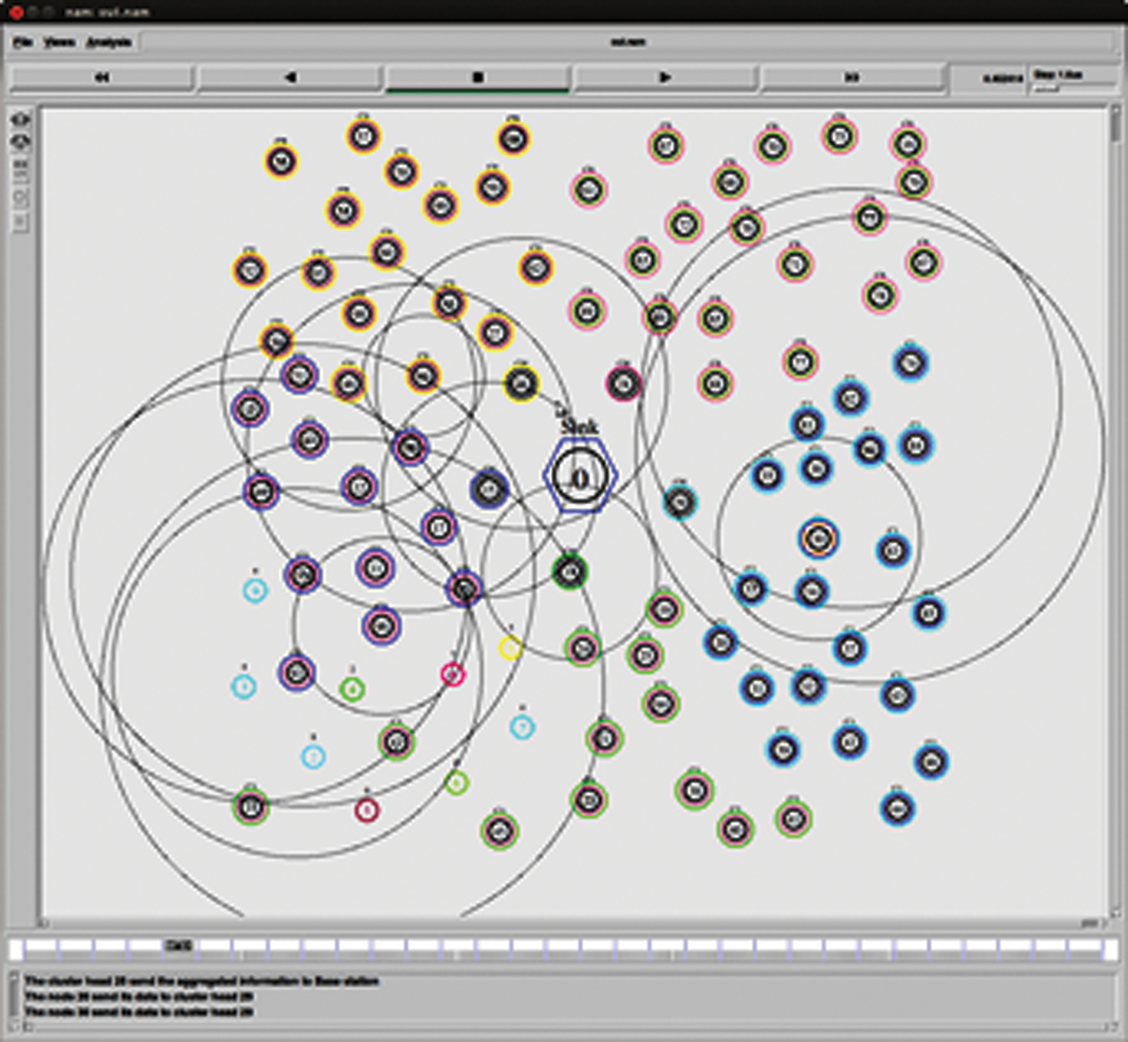Click the first annotation message about Base station

tap(202, 981)
